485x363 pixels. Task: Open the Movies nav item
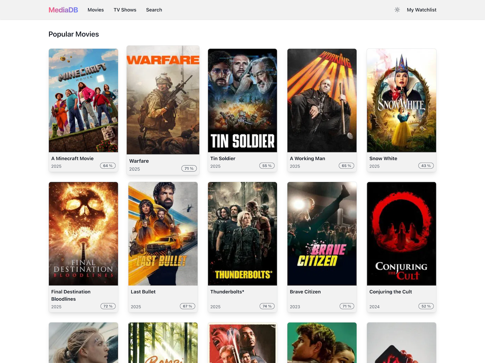click(96, 10)
